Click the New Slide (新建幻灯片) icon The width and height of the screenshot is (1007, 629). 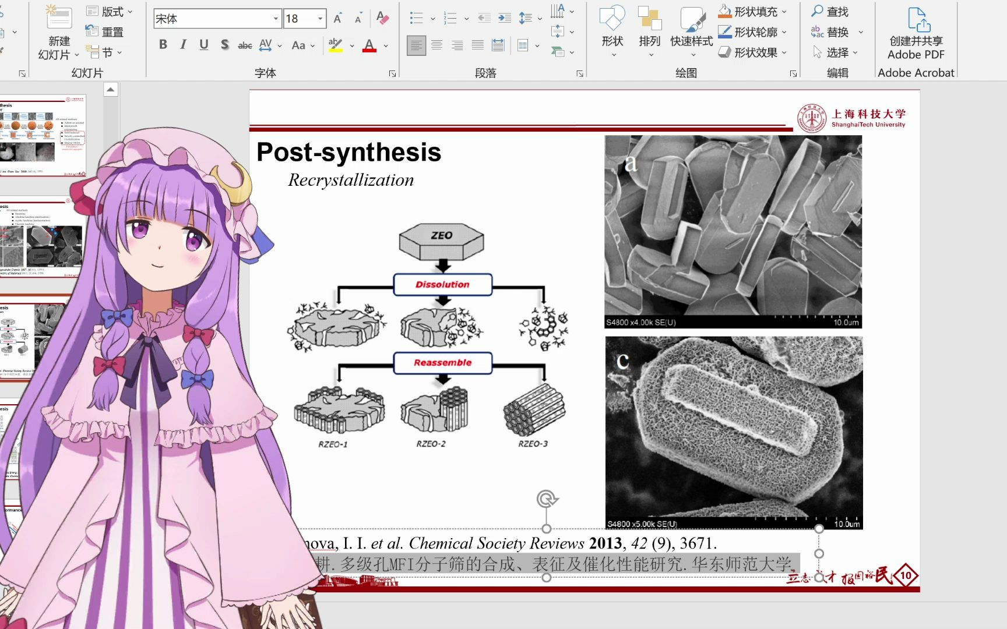pos(59,17)
